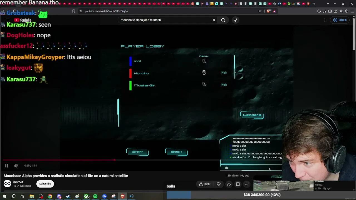Run the YouTube search magnifier button
The width and height of the screenshot is (356, 200).
(223, 20)
